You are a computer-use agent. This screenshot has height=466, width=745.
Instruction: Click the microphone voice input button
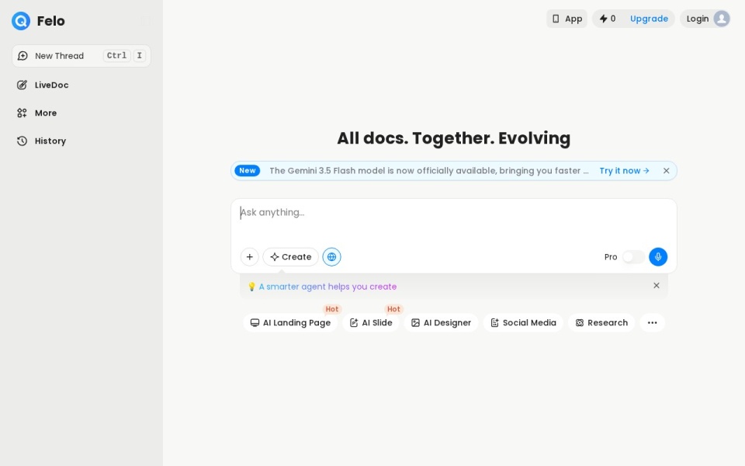(658, 257)
